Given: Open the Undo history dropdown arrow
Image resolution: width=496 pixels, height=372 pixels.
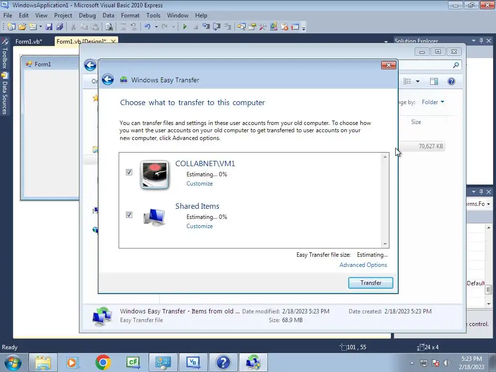Looking at the screenshot, I should [156, 27].
